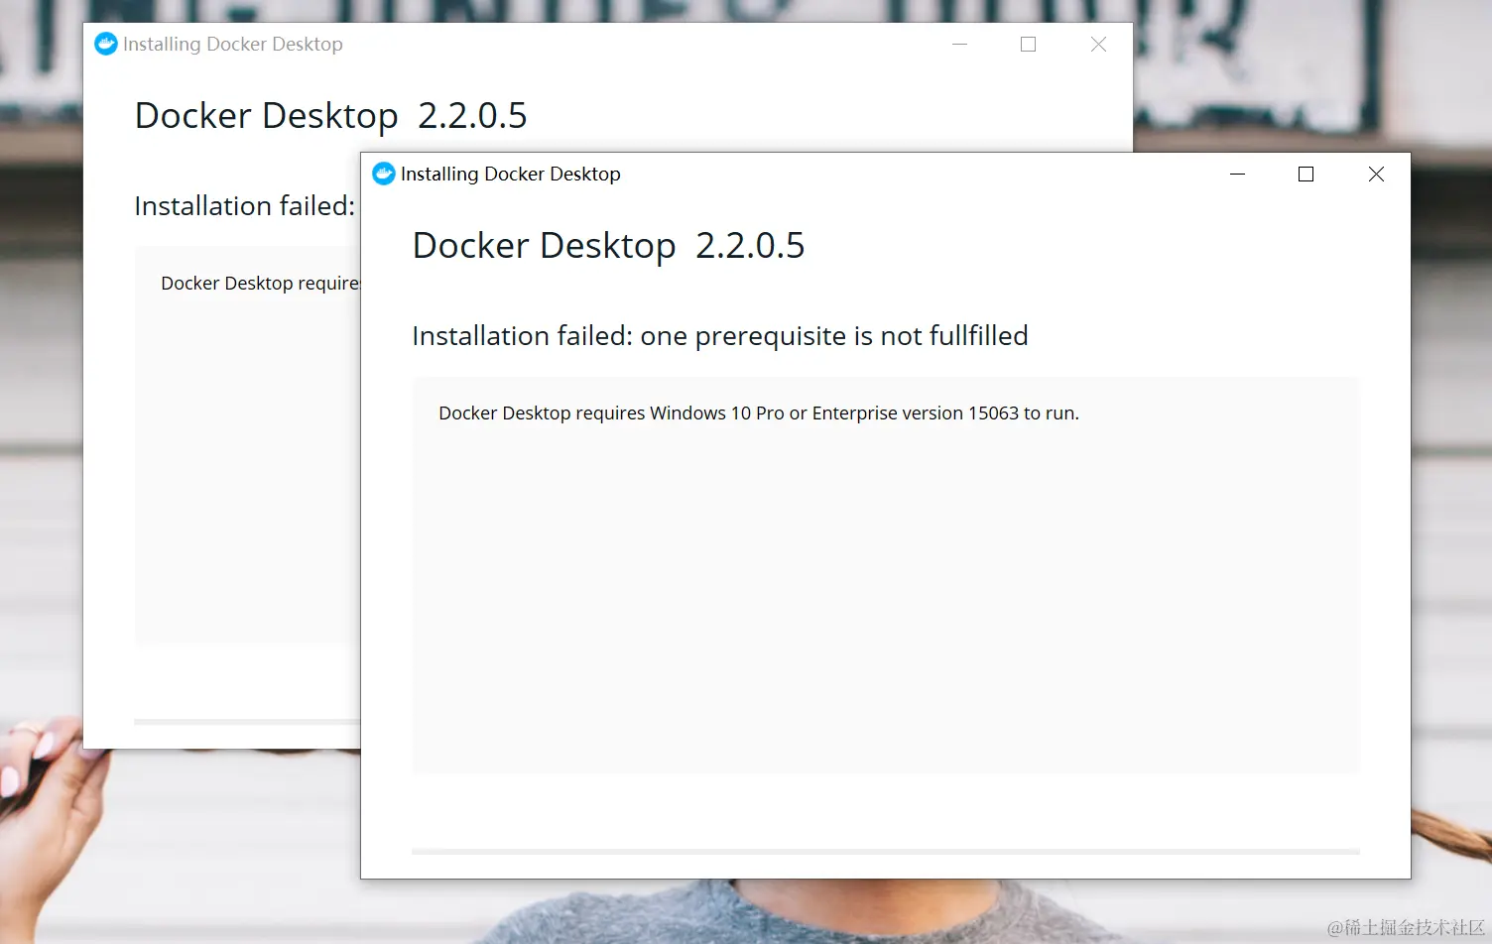The width and height of the screenshot is (1492, 944).
Task: Click the progress bar in back window
Action: point(247,722)
